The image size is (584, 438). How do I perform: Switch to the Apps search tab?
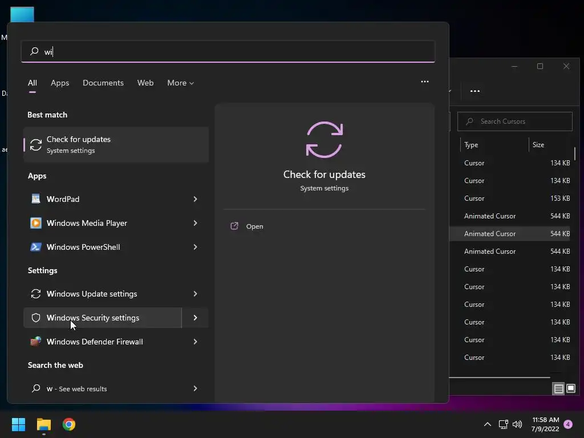(60, 83)
